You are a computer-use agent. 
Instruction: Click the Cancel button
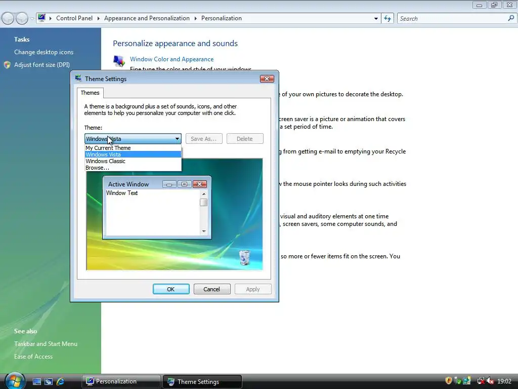coord(212,289)
